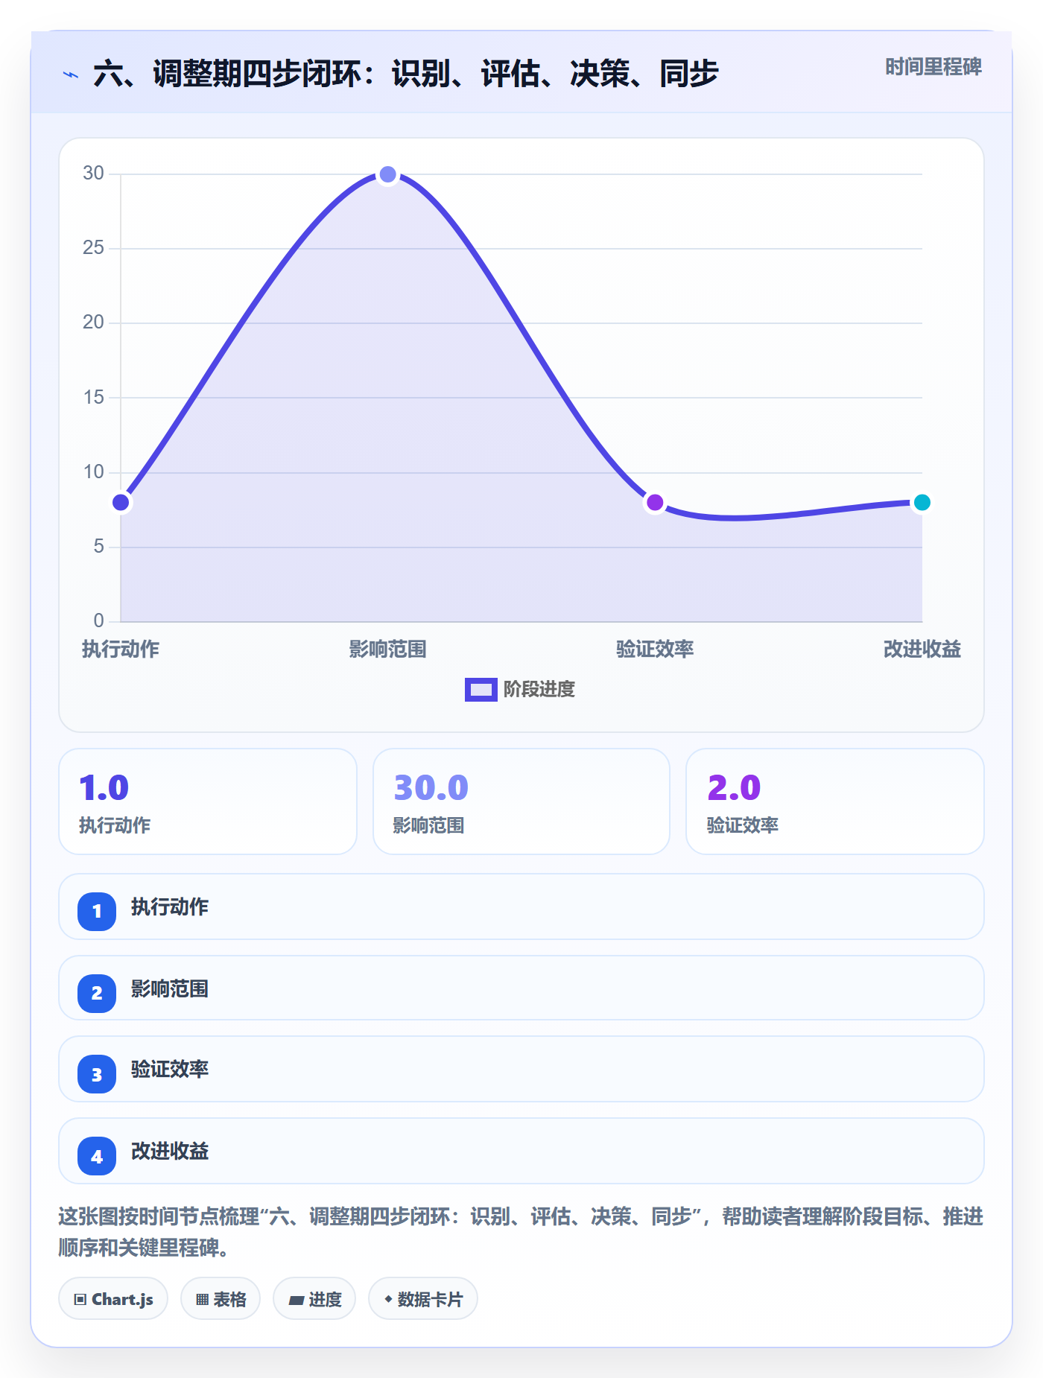Click the 验证效率 x-axis label

pyautogui.click(x=655, y=650)
